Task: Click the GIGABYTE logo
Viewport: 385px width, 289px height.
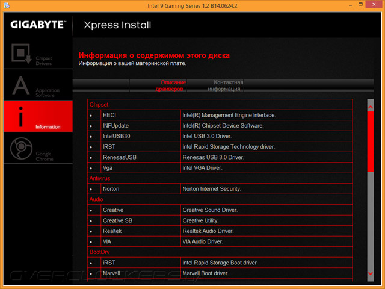Action: point(38,25)
